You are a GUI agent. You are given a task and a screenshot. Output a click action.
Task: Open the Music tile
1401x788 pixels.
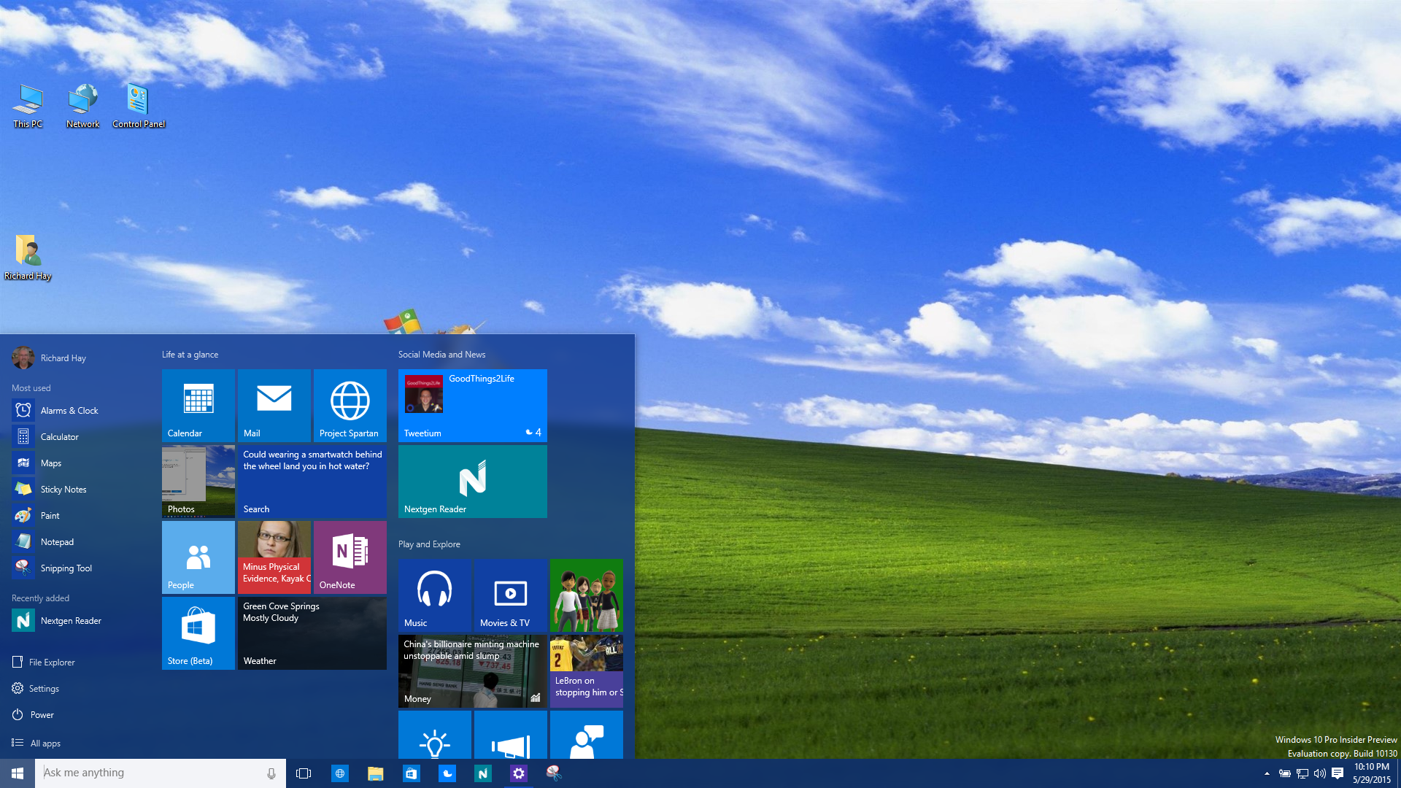(434, 595)
